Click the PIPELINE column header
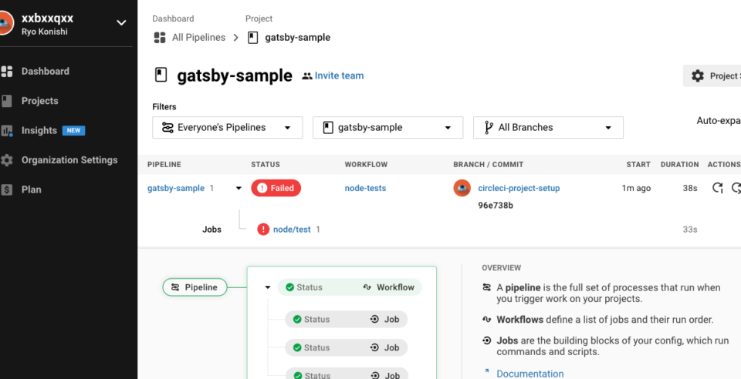741x379 pixels. pyautogui.click(x=164, y=165)
